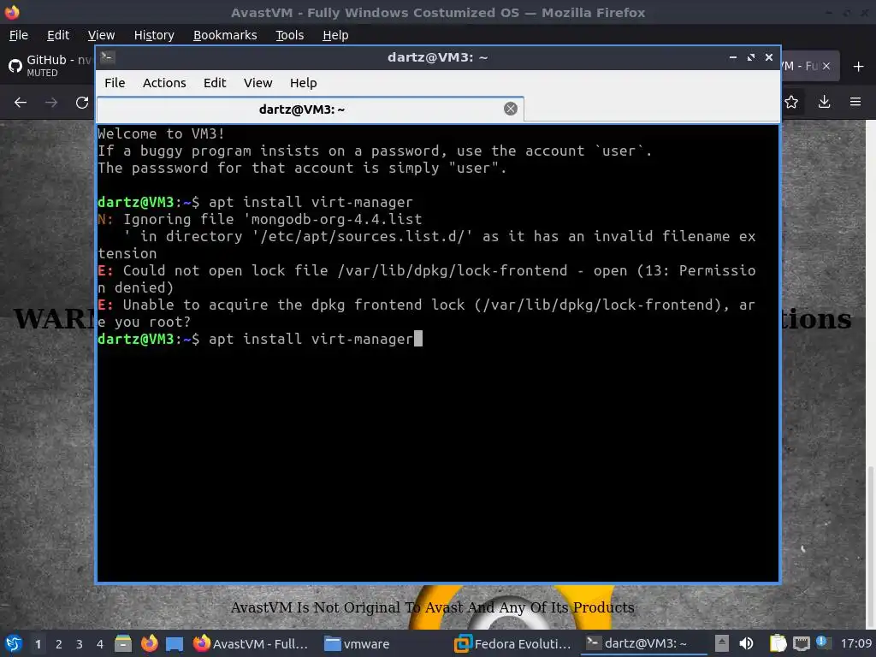This screenshot has height=657, width=876.
Task: Switch to AvastVM Firefox taskbar entry
Action: (251, 643)
